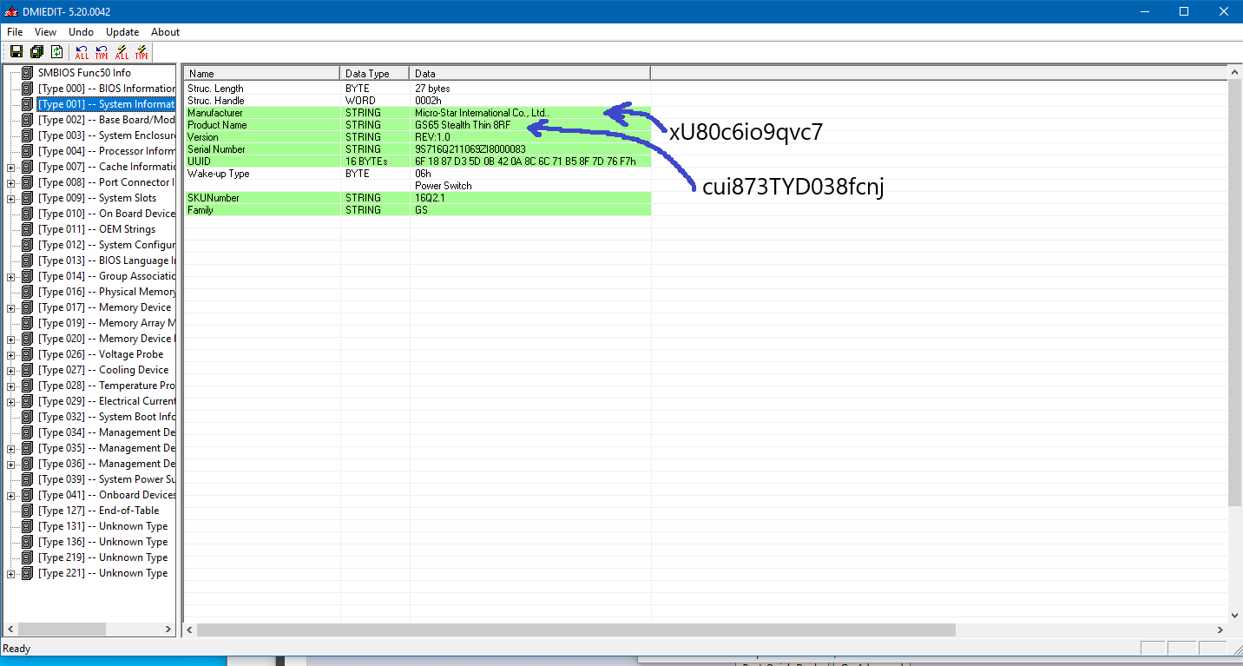
Task: Expand the Type 017 Memory Device node
Action: [10, 307]
